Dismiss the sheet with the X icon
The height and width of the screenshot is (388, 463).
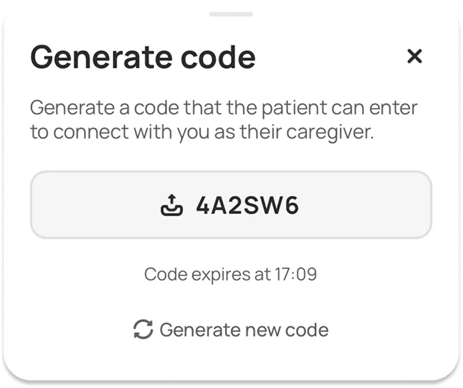(414, 56)
